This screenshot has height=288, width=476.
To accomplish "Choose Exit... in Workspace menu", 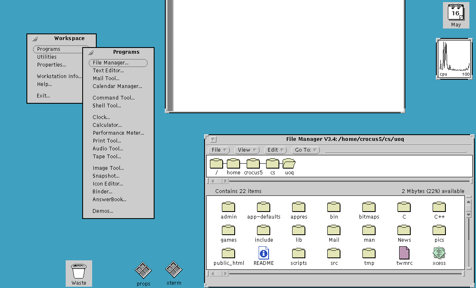I will coord(43,96).
